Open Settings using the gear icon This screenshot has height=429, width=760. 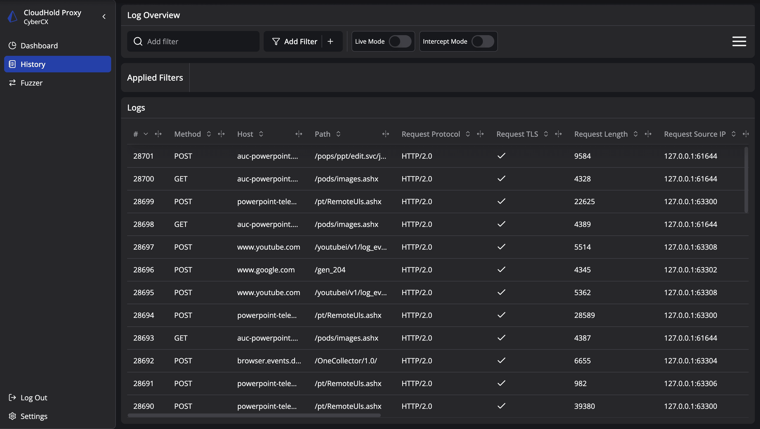(x=12, y=416)
